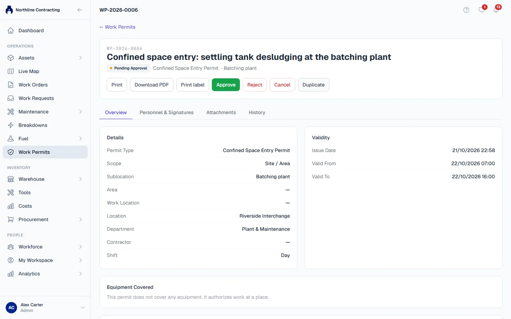511x319 pixels.
Task: Click the Pending Approval status badge
Action: [128, 68]
